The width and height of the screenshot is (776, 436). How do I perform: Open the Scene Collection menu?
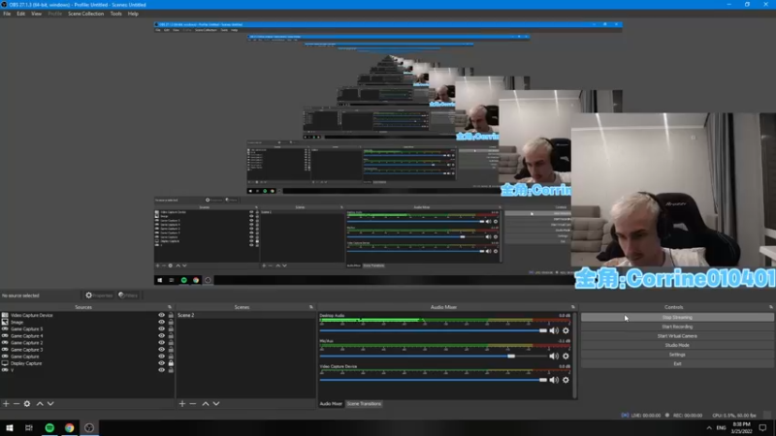pyautogui.click(x=85, y=14)
